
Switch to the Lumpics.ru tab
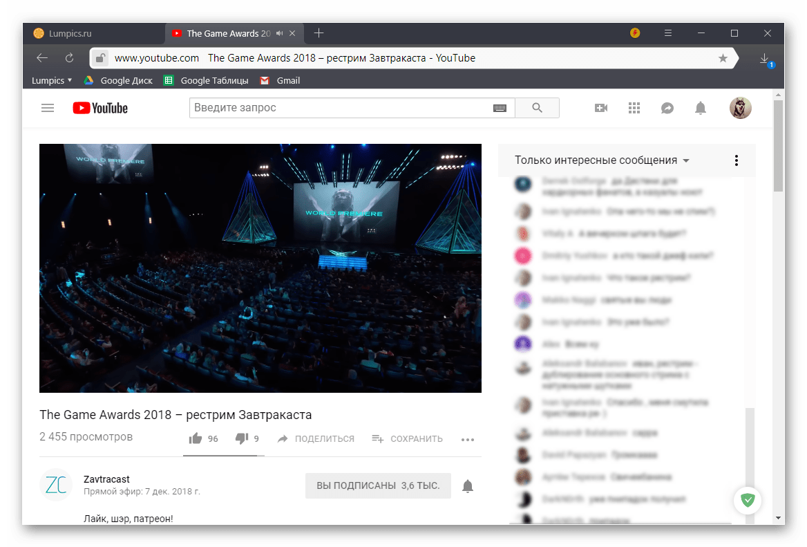tap(94, 33)
